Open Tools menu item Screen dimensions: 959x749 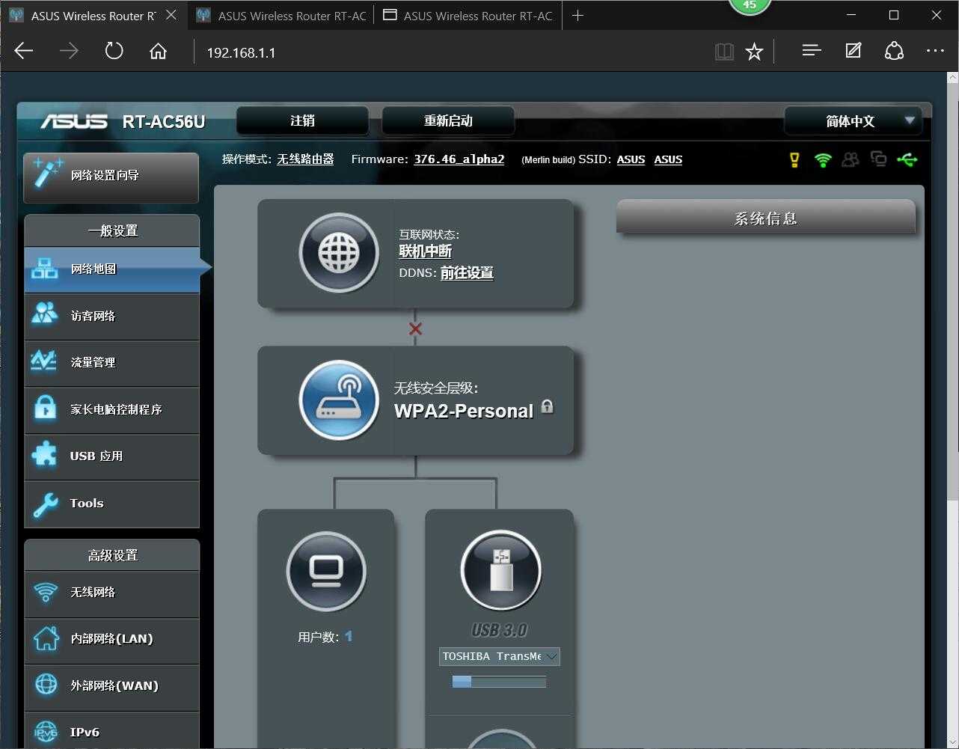pos(111,503)
